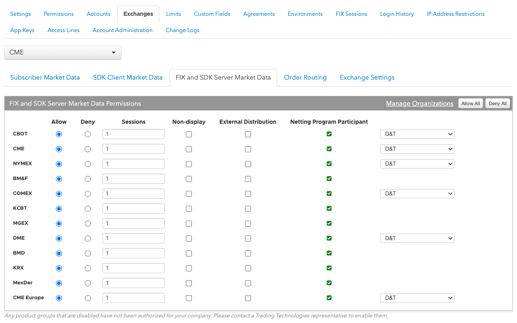The width and height of the screenshot is (517, 323).
Task: Click the Manage Organizations link
Action: point(420,103)
